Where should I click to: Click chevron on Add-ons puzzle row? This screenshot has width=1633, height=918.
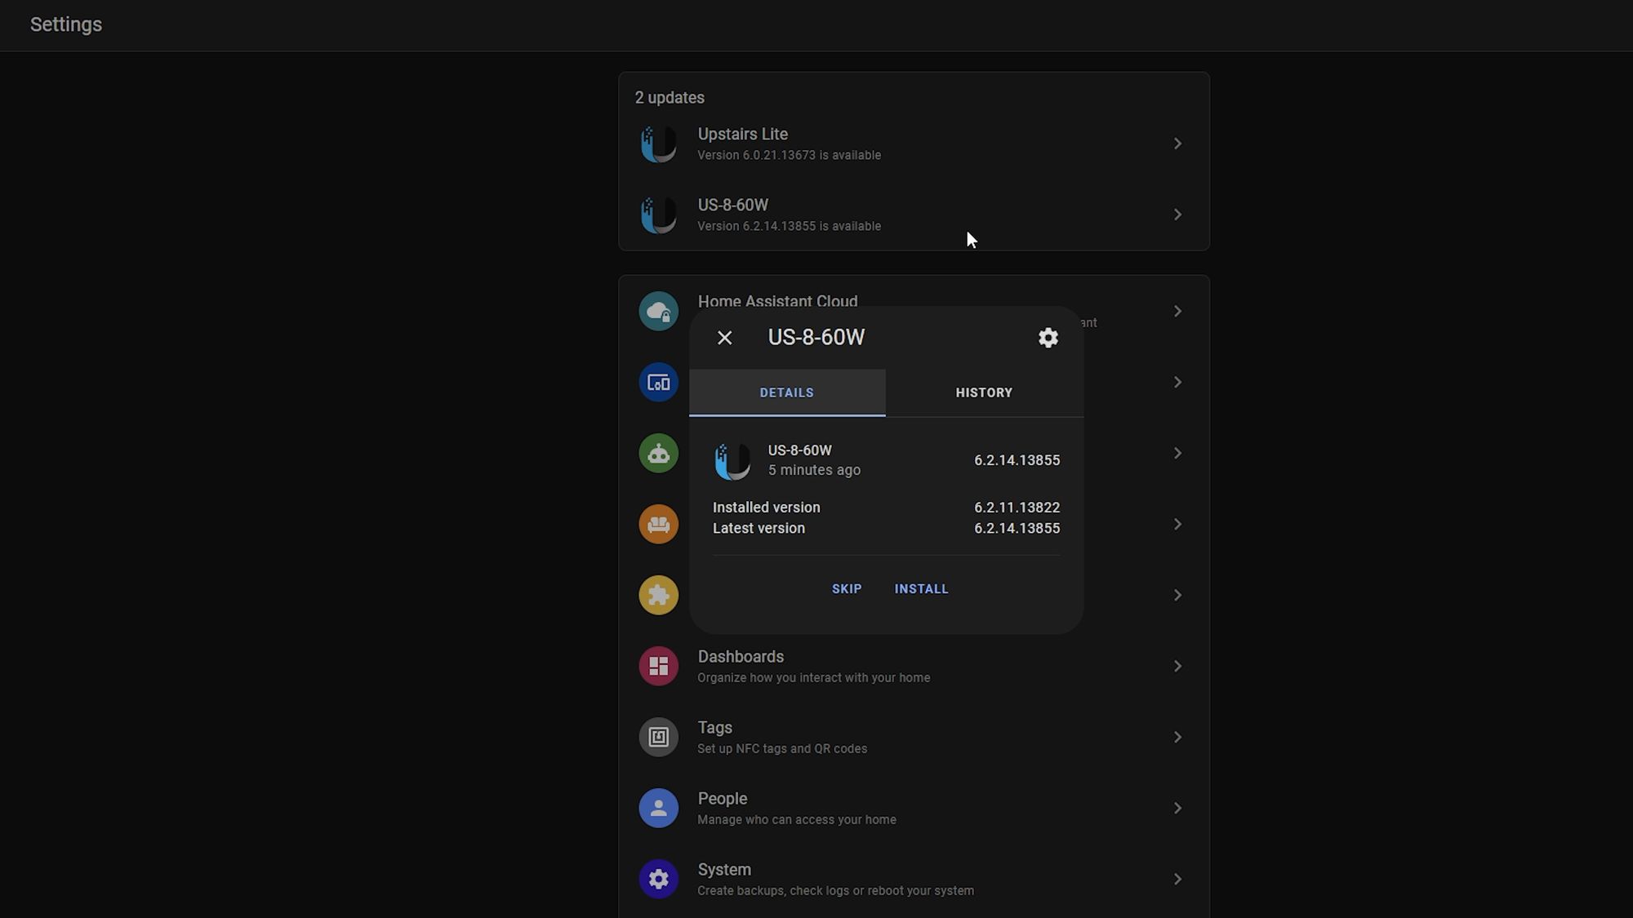(1177, 595)
